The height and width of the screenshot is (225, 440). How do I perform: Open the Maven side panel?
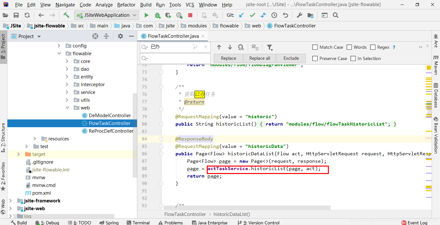pos(436,65)
